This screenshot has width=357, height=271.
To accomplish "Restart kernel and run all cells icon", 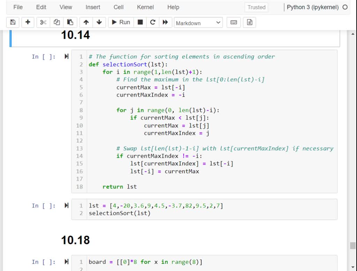I will pos(165,22).
